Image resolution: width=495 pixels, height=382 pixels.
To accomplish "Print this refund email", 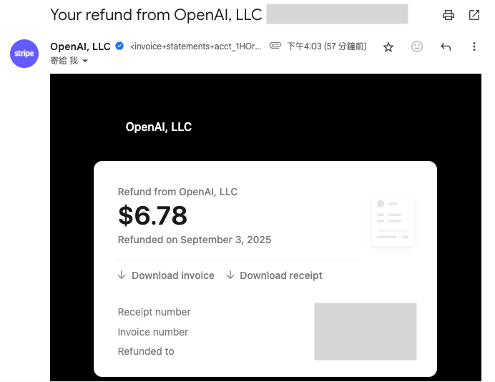I will click(449, 15).
